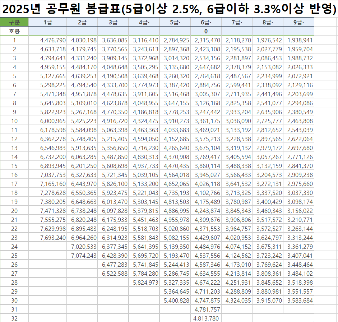338x322 pixels.
Task: Select cell with value 7,471,328
Action: click(48, 211)
